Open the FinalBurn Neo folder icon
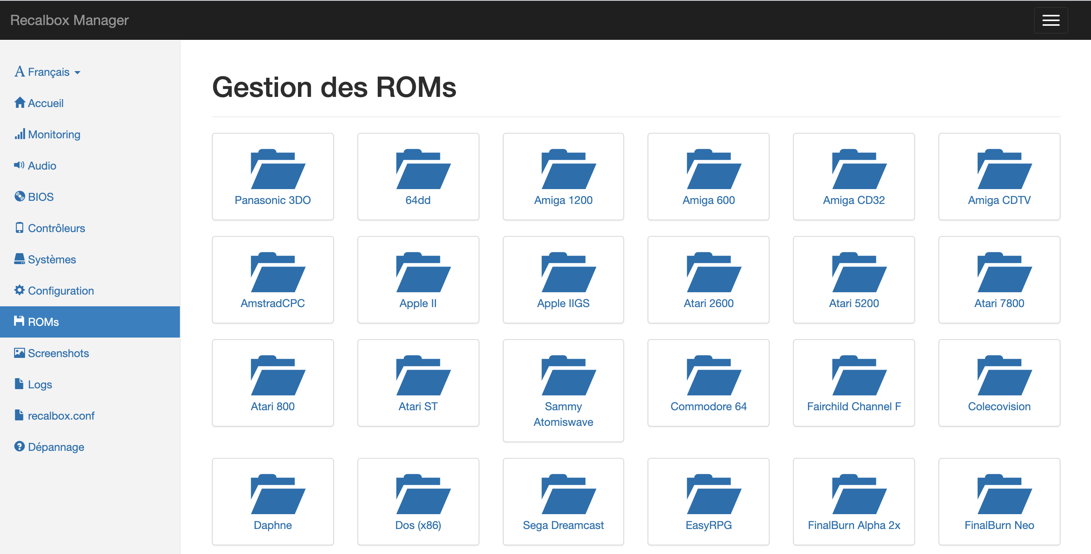The width and height of the screenshot is (1091, 554). pos(1004,494)
